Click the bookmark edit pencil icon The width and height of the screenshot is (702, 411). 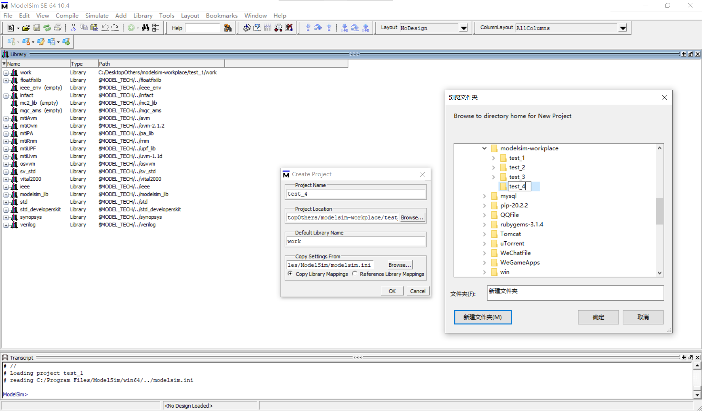pos(41,41)
